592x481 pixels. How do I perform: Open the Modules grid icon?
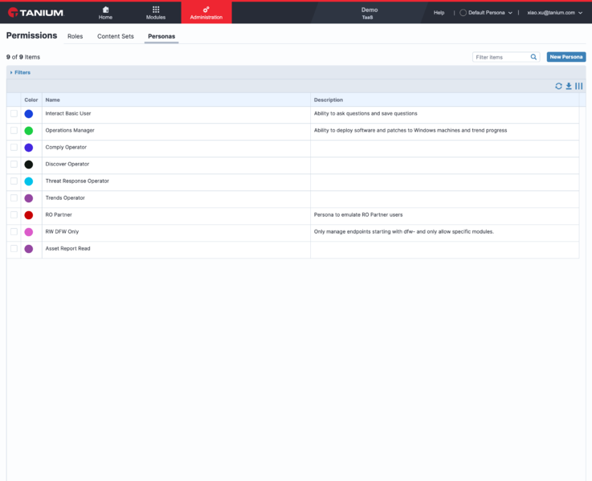(156, 10)
